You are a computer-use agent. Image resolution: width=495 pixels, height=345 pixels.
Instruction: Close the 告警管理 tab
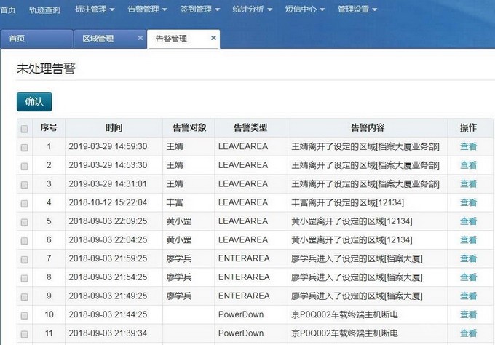point(213,38)
